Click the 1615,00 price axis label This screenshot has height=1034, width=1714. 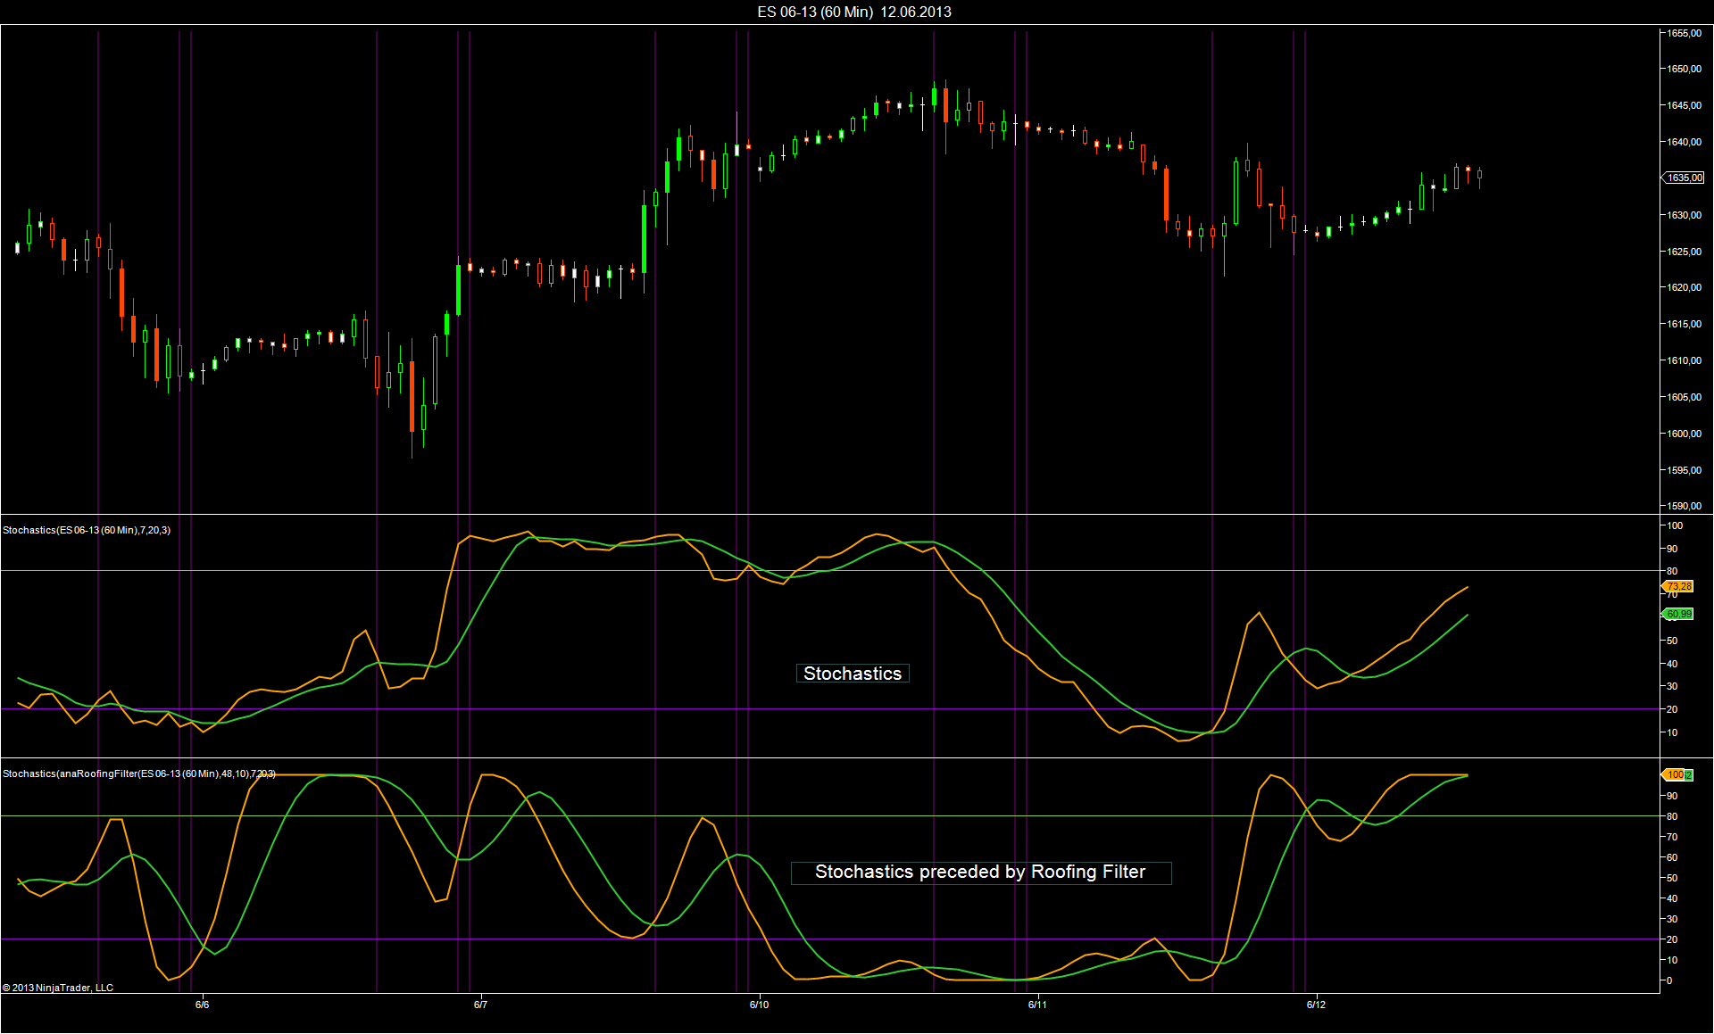1684,324
